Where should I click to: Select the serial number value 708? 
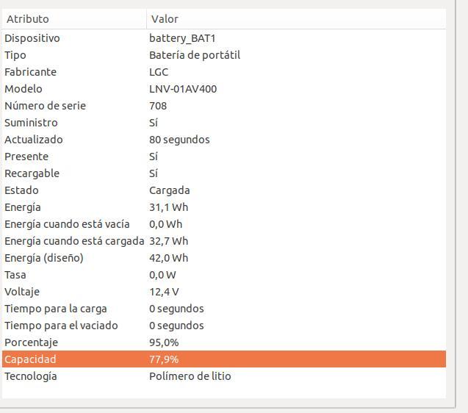158,106
